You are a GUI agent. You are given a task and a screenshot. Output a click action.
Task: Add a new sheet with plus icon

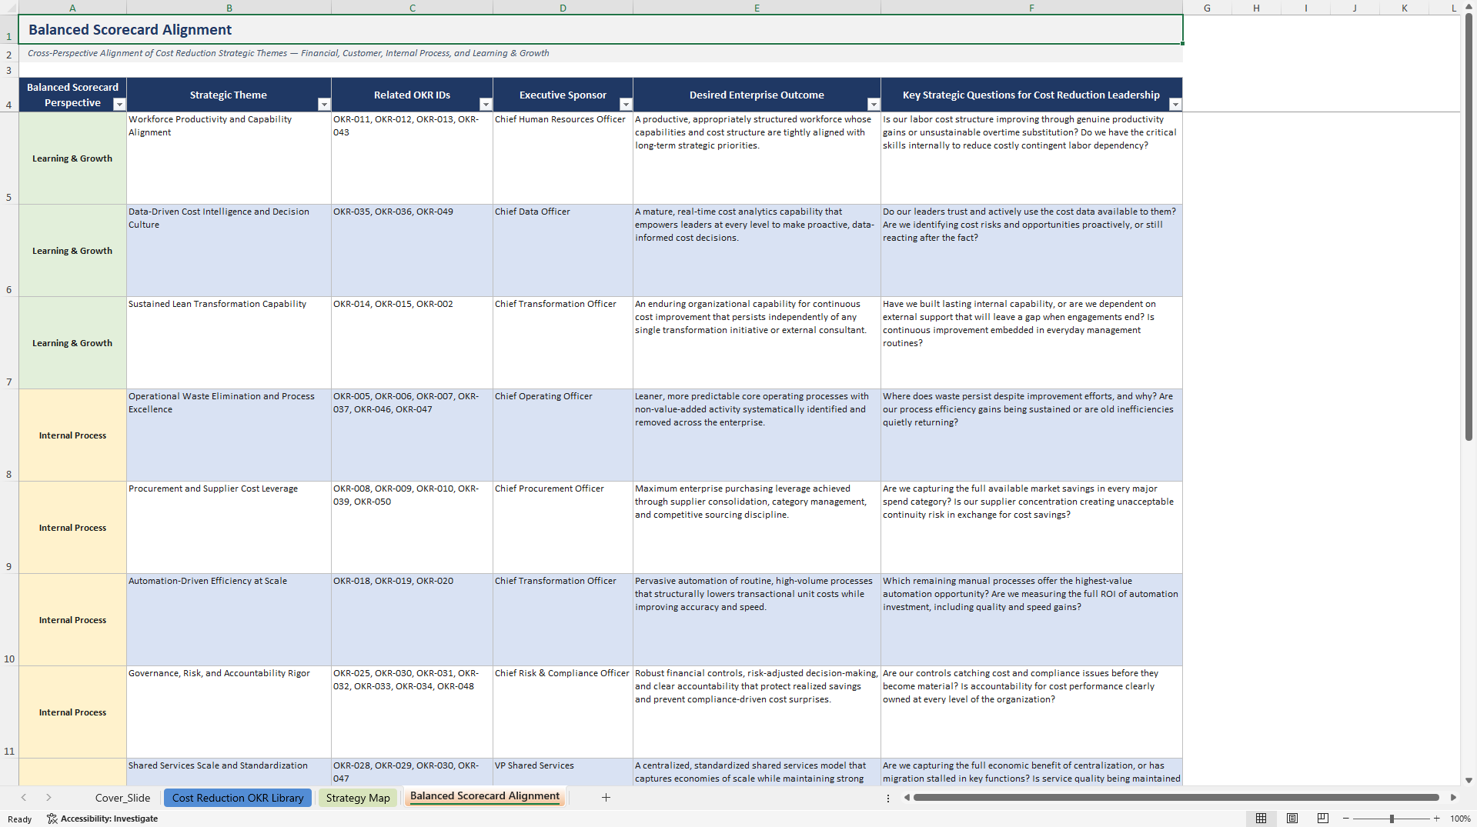click(x=606, y=798)
